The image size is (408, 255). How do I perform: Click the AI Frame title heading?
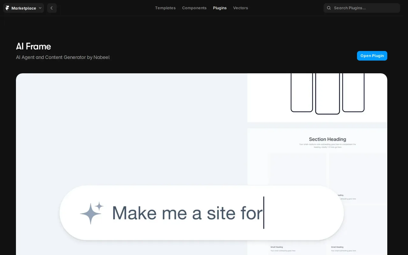33,47
